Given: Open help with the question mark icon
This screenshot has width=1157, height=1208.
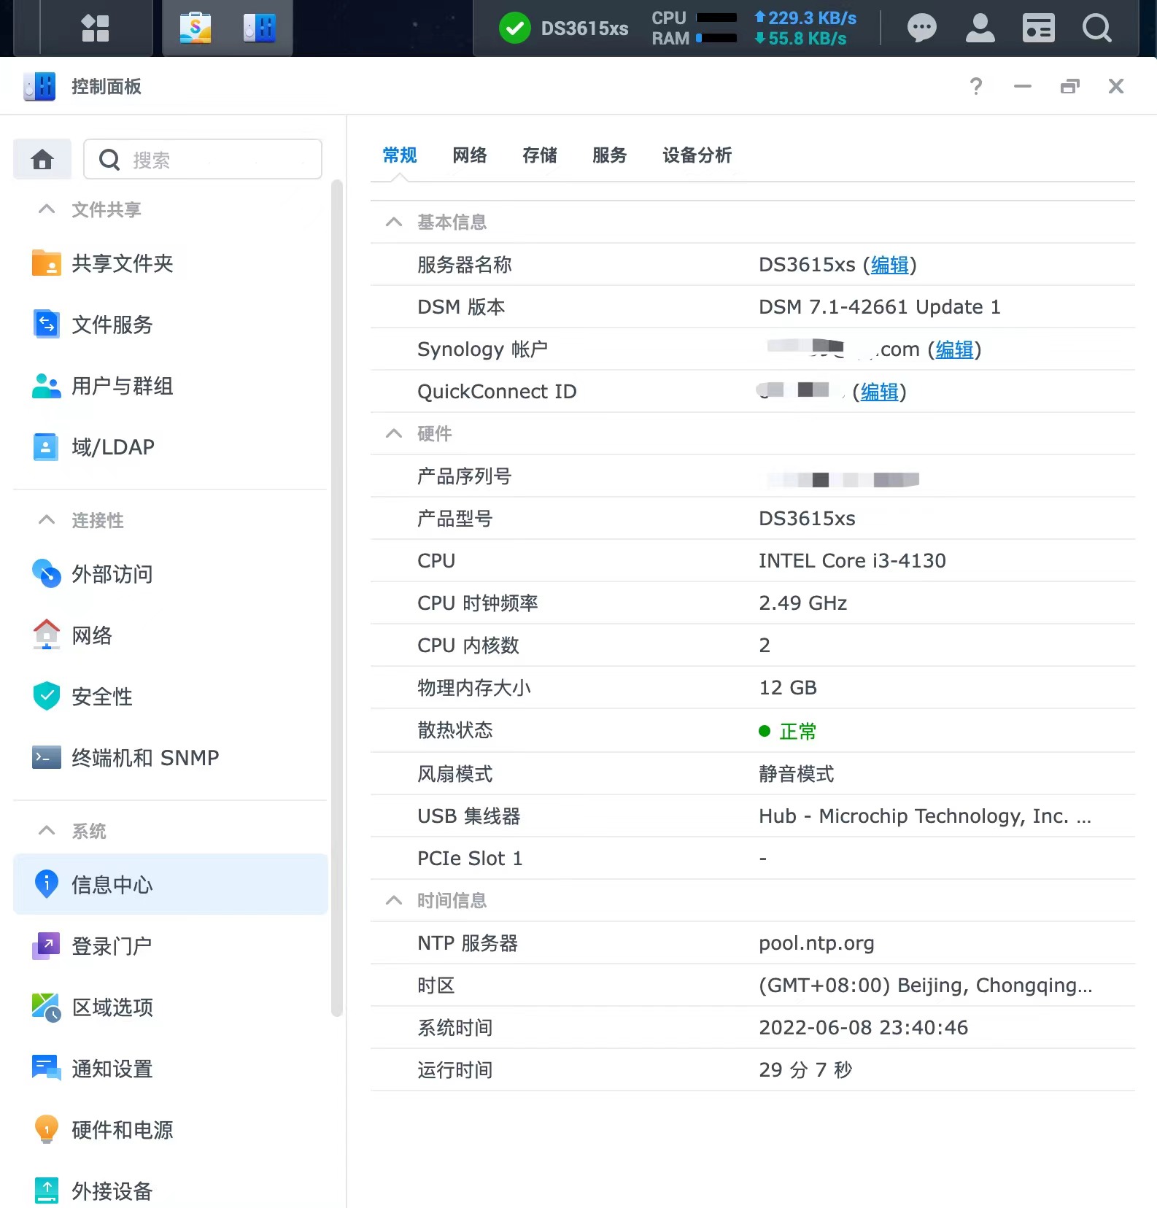Looking at the screenshot, I should click(x=976, y=86).
